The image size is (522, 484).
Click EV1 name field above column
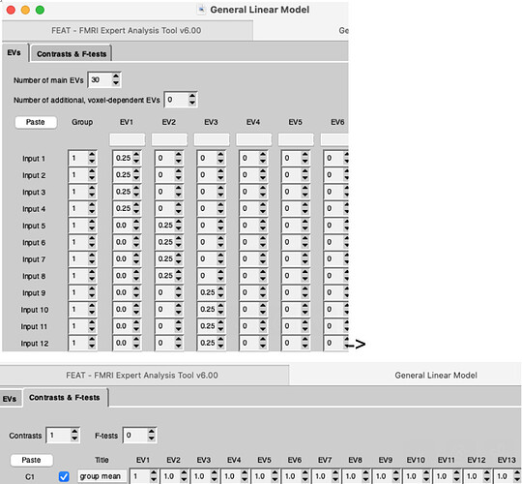[x=128, y=139]
